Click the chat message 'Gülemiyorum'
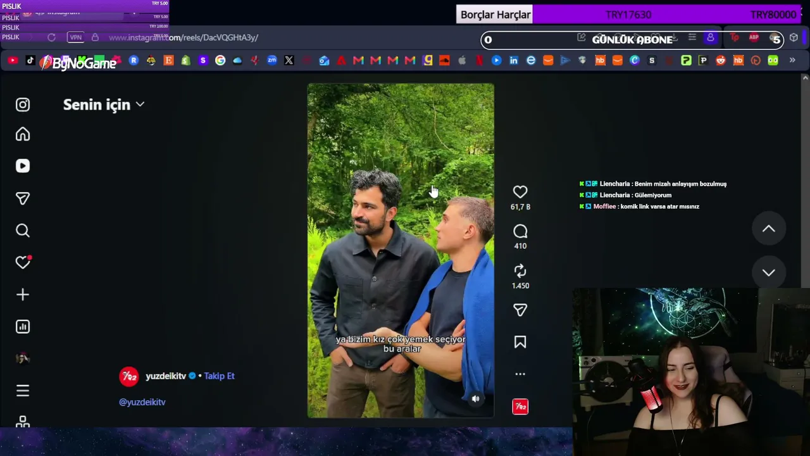Screen dimensions: 810x456 (653, 195)
